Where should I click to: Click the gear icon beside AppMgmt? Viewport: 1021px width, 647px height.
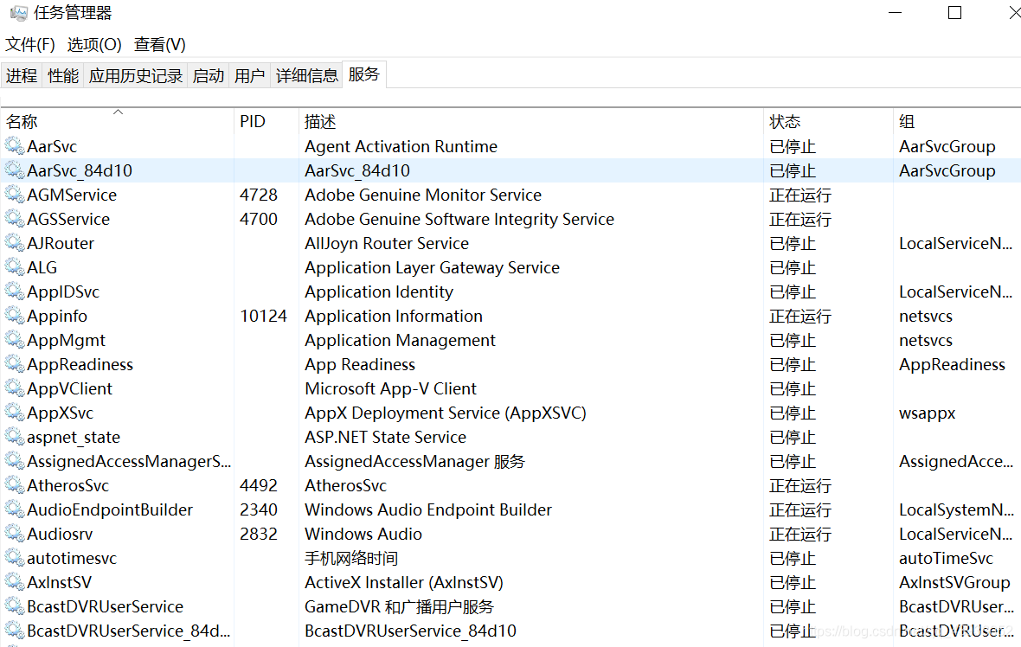click(15, 340)
